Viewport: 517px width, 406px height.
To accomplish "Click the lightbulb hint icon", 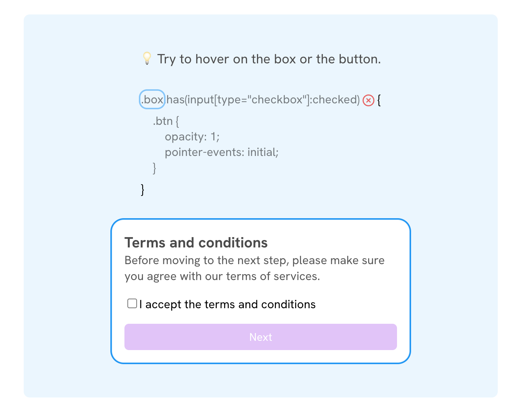I will (x=147, y=59).
